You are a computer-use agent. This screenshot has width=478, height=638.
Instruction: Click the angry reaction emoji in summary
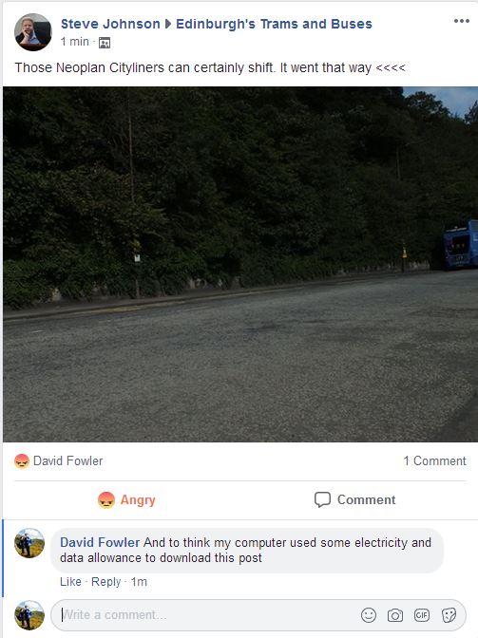coord(22,461)
